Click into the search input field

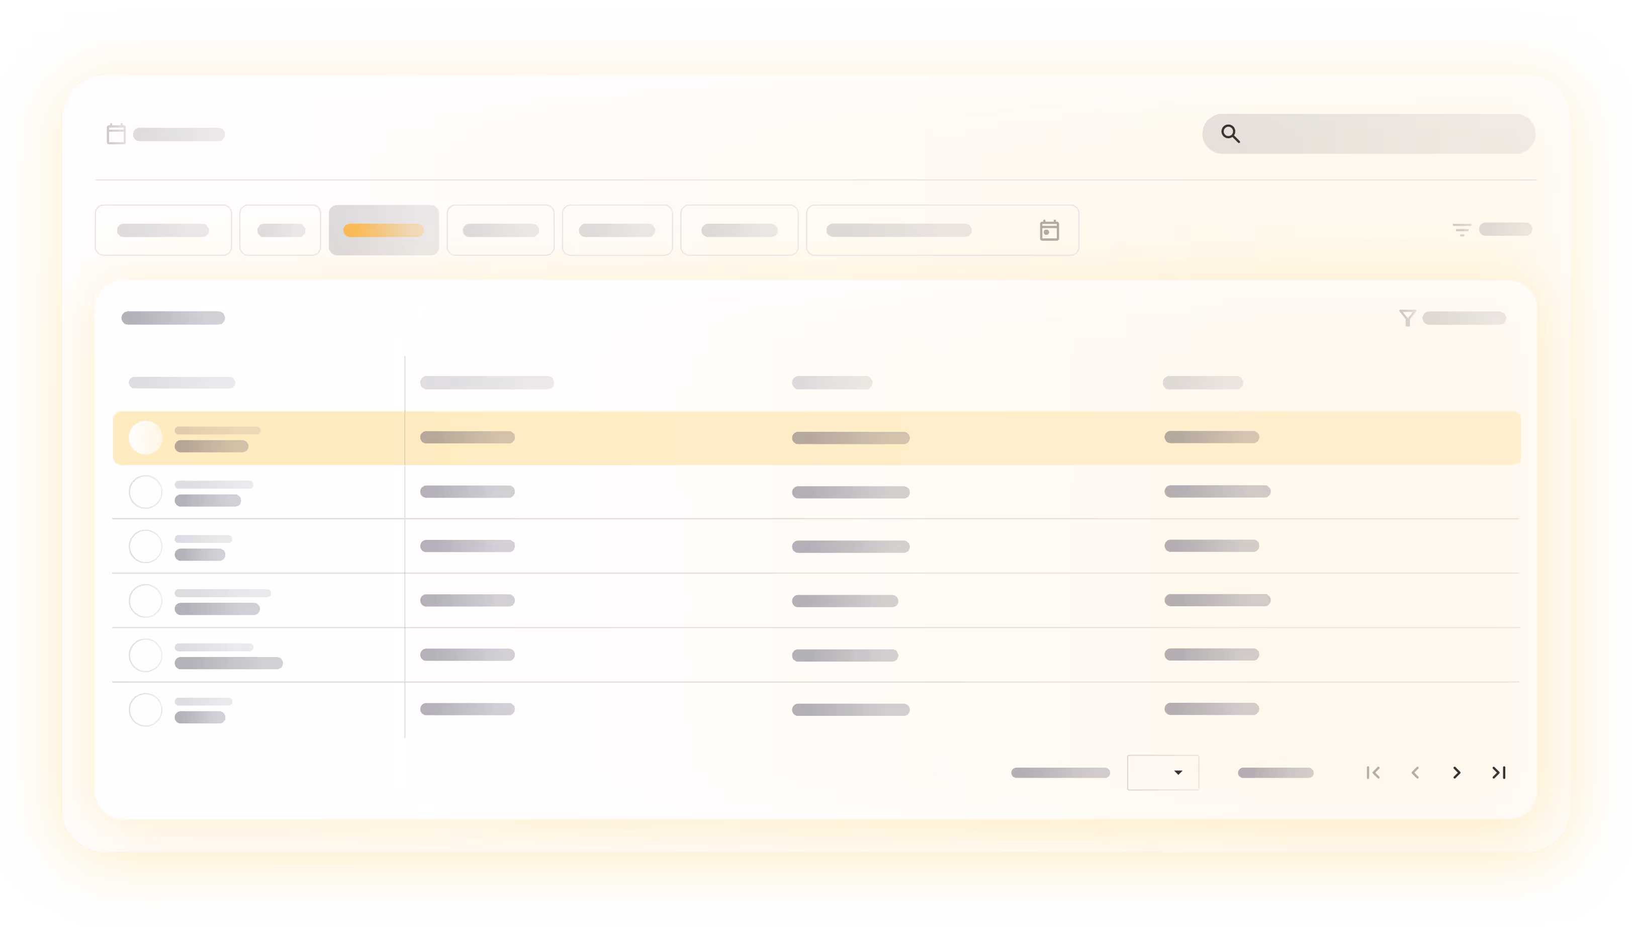tap(1382, 134)
